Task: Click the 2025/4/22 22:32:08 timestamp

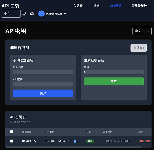Action: (x=116, y=141)
